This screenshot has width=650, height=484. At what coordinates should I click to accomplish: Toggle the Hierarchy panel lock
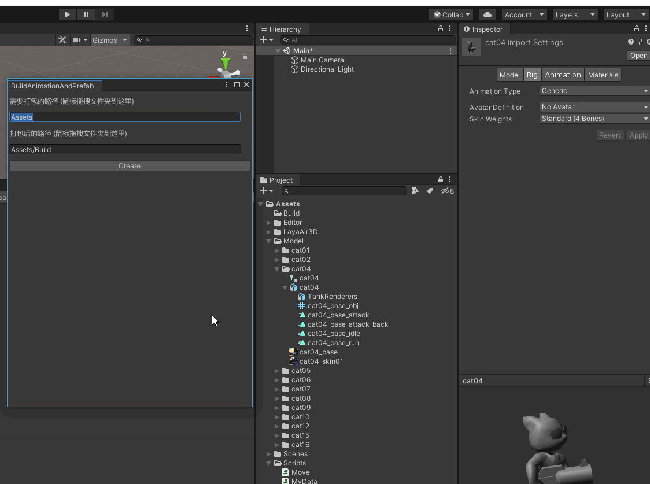point(440,28)
